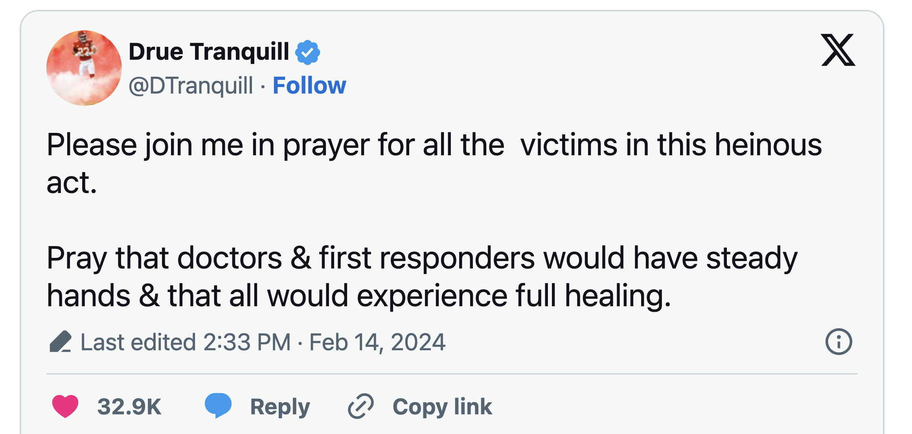Like the tweet with the heart icon
This screenshot has width=912, height=434.
tap(65, 406)
